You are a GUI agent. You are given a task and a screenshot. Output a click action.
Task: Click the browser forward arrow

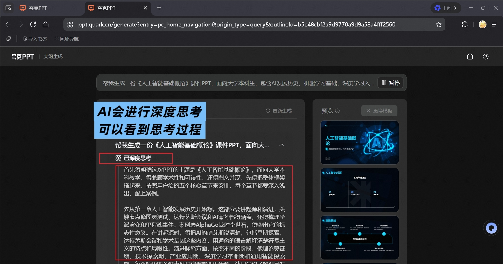(20, 24)
